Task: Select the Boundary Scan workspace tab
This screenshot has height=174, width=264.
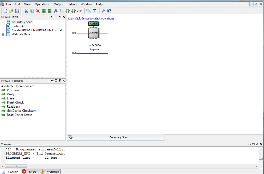Action: tap(116, 137)
